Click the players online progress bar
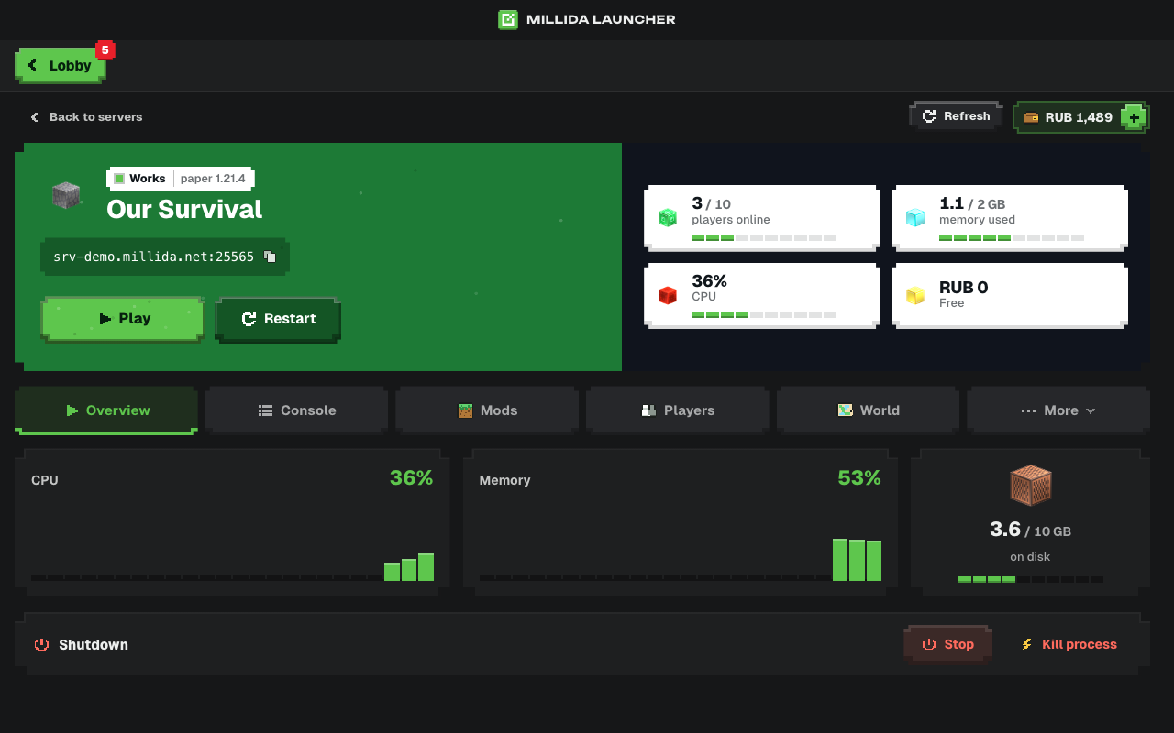1174x733 pixels. [x=764, y=237]
